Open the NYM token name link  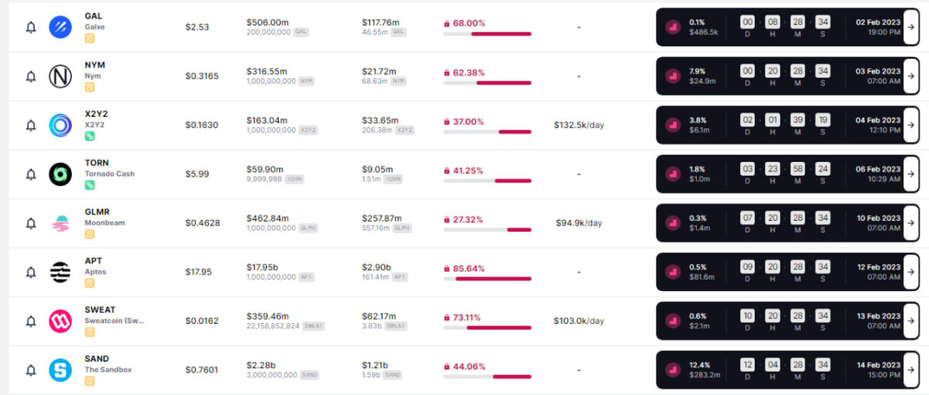pos(95,65)
